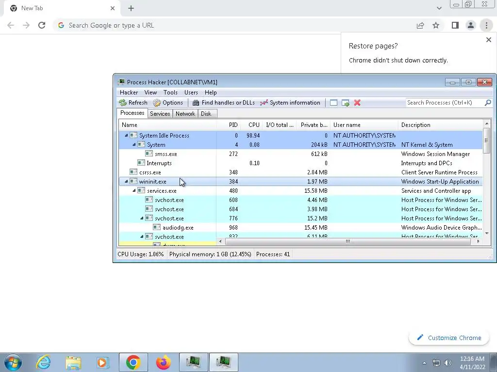Open the Chrome profile avatar icon

[471, 25]
